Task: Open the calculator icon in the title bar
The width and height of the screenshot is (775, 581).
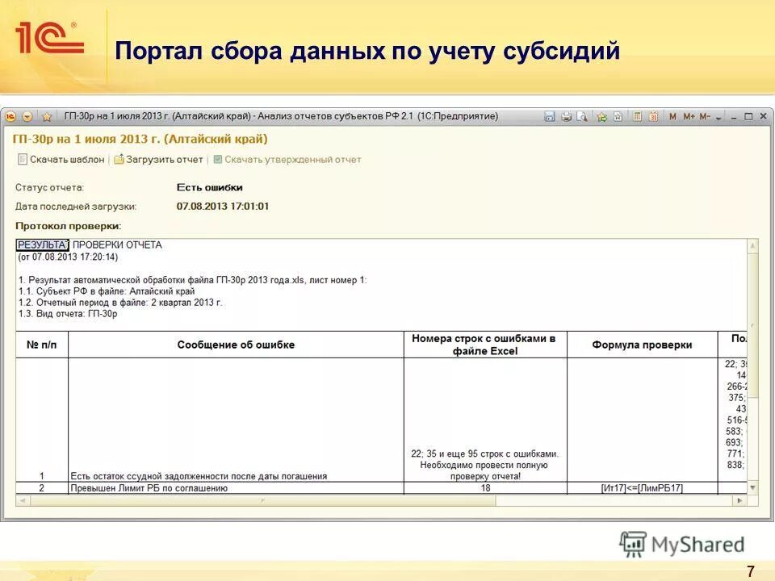Action: 637,116
